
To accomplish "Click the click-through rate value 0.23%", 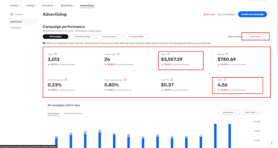I will point(55,85).
